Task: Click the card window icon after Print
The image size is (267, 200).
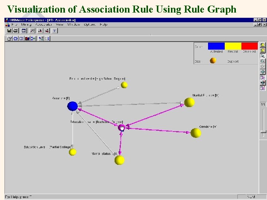Action: (24, 31)
